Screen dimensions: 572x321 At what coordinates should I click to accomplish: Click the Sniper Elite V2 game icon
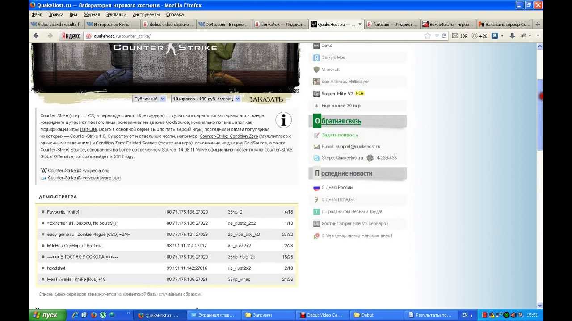(x=316, y=94)
